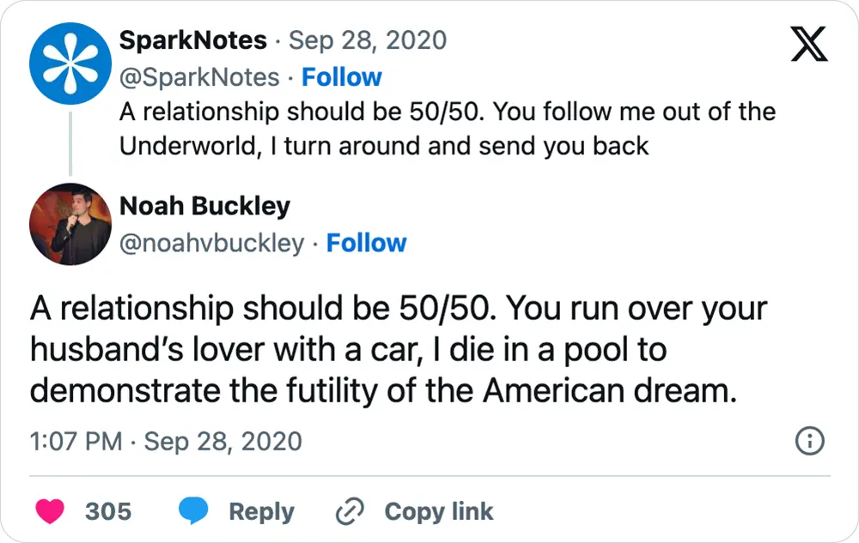Click the Reply text label
The width and height of the screenshot is (859, 543).
click(x=263, y=510)
